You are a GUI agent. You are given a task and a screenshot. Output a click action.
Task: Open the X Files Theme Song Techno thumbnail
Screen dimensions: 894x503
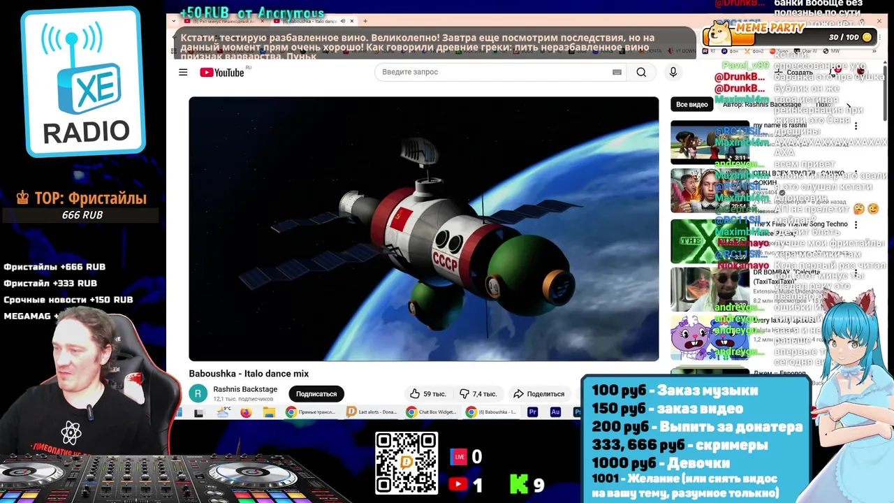click(710, 241)
